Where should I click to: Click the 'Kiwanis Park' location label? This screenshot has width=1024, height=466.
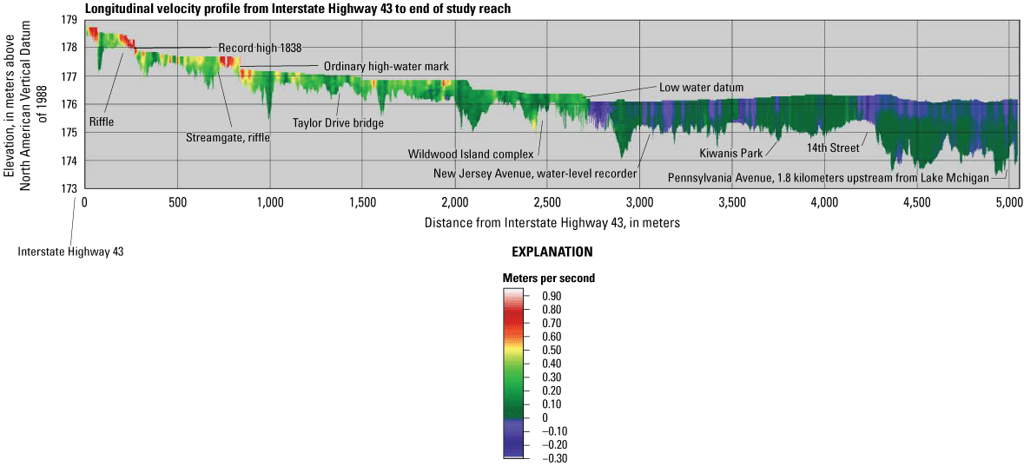tap(730, 154)
